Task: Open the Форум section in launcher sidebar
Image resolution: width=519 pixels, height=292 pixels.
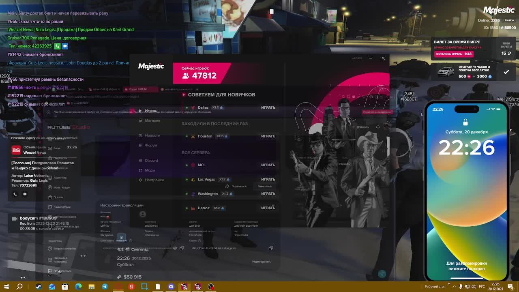Action: coord(148,145)
